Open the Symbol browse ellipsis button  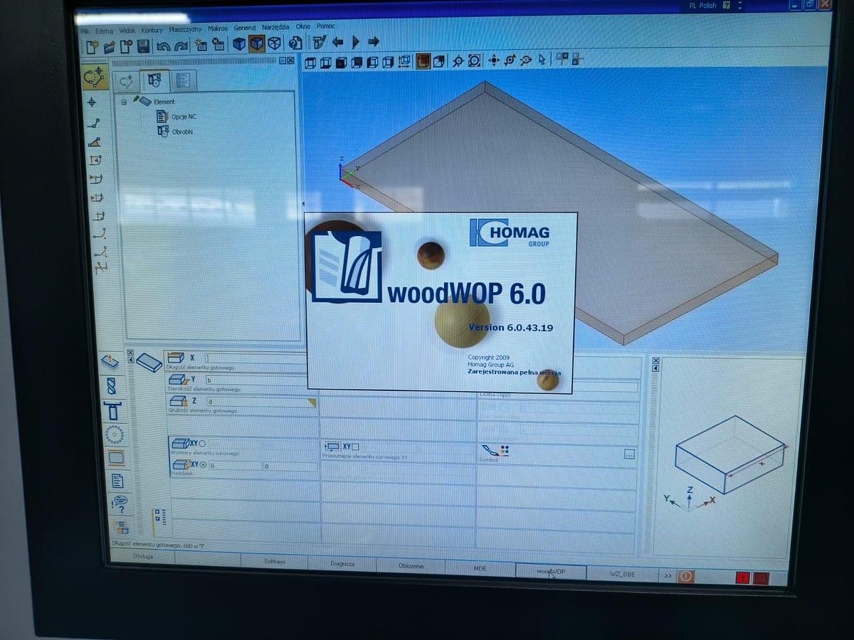tap(629, 454)
